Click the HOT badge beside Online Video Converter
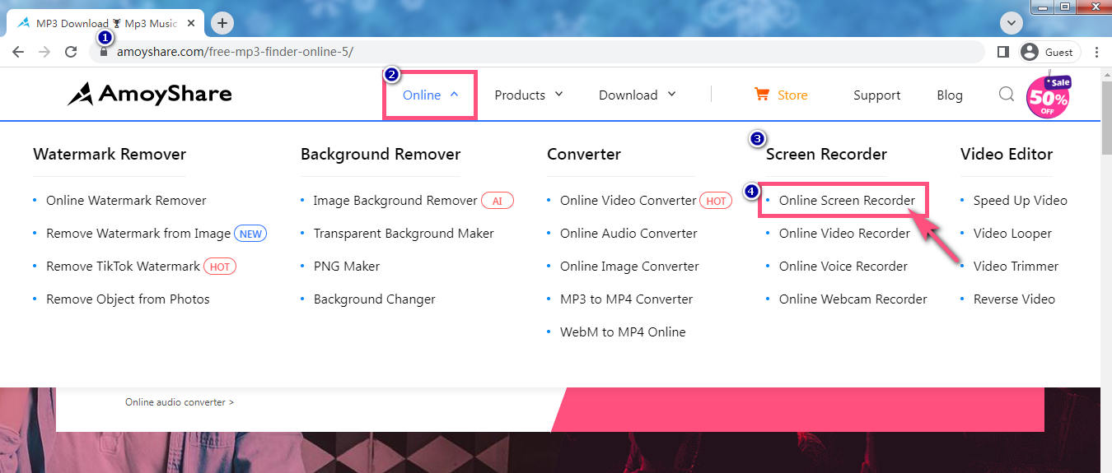 tap(716, 201)
